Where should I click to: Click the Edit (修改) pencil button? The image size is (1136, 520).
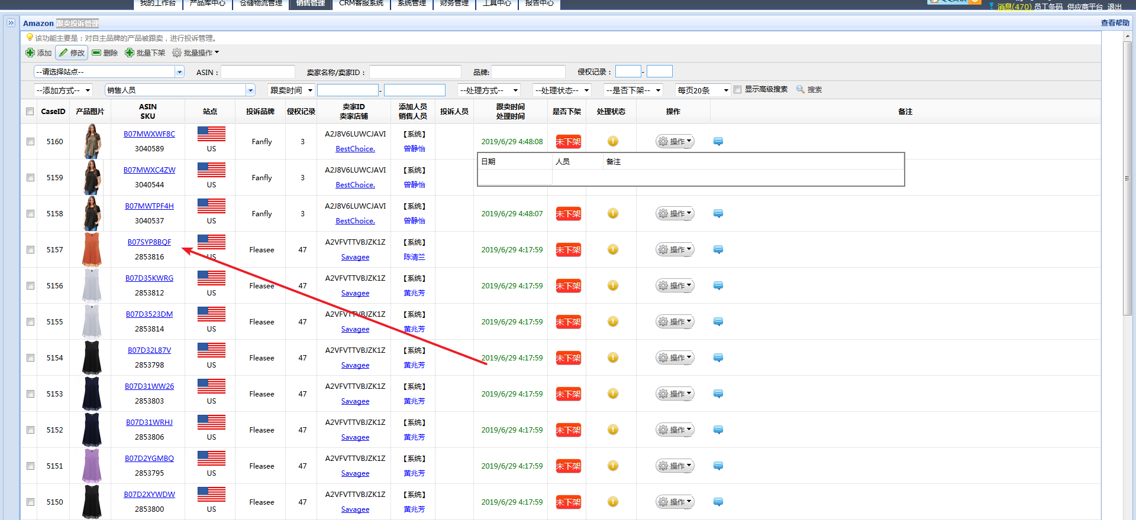point(72,53)
